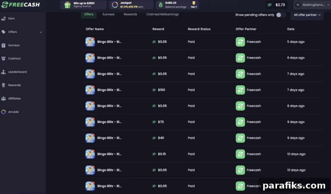Image resolution: width=331 pixels, height=194 pixels.
Task: Open the Claimed Refearnings tab
Action: click(162, 14)
